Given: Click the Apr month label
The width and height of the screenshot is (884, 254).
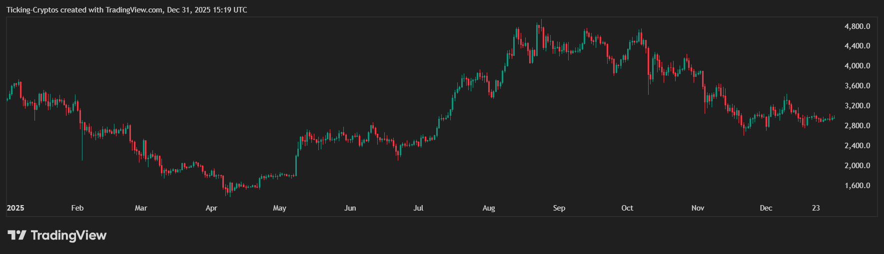Looking at the screenshot, I should (x=211, y=208).
